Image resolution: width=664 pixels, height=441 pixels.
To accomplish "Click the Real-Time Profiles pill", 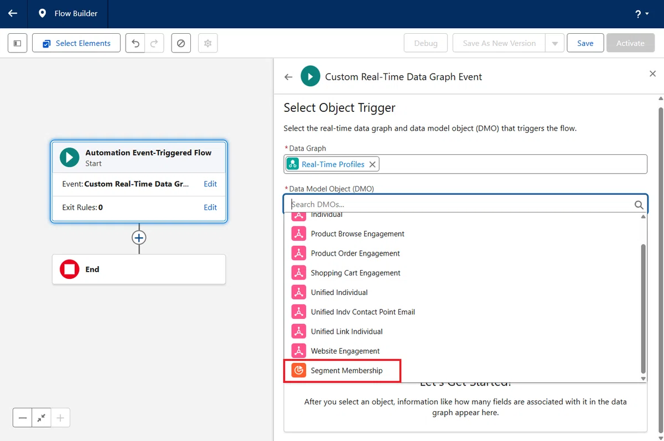I will click(333, 164).
